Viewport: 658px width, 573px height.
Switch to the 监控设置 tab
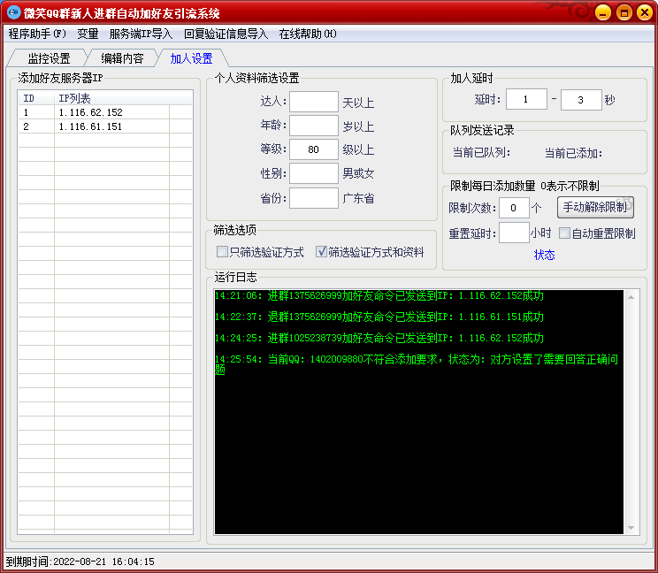point(49,58)
